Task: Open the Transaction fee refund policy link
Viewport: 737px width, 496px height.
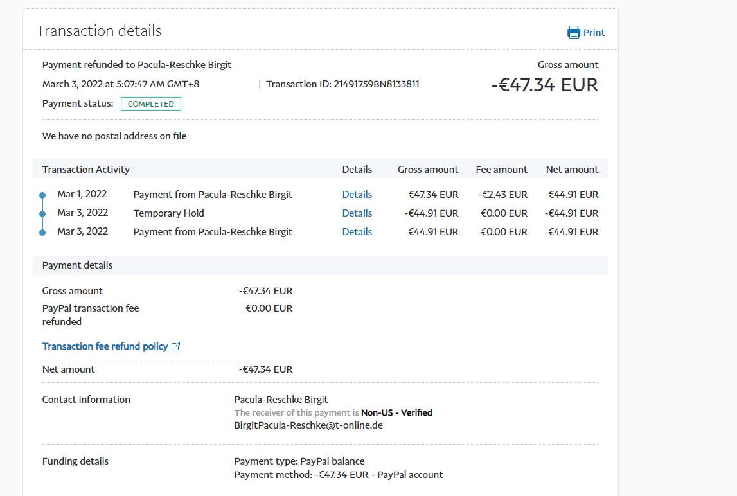Action: click(x=105, y=346)
